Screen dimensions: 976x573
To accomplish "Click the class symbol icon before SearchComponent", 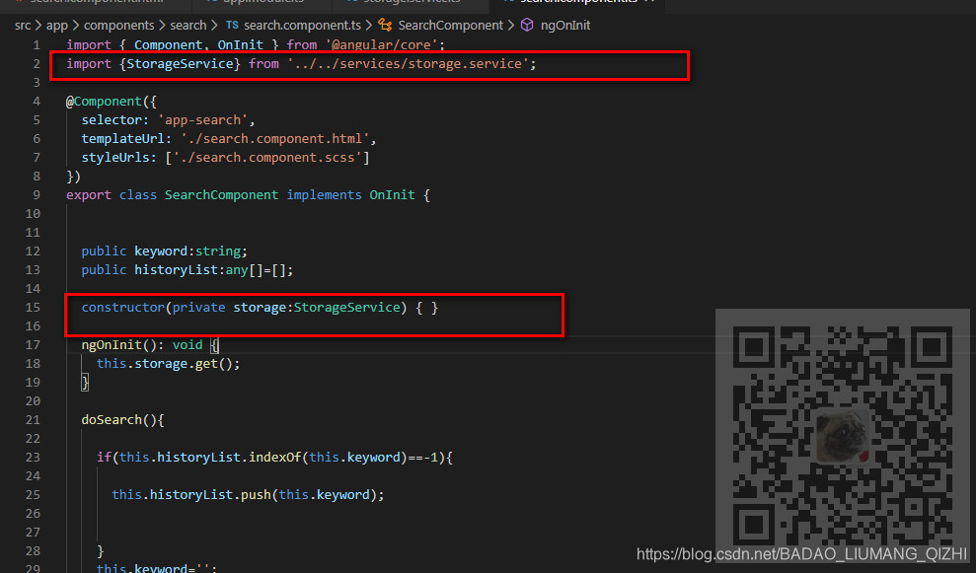I will pos(385,25).
